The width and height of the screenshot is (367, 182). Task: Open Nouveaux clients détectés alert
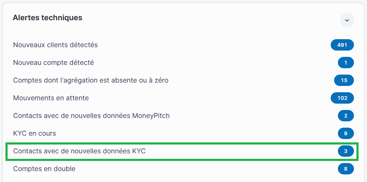[x=55, y=45]
